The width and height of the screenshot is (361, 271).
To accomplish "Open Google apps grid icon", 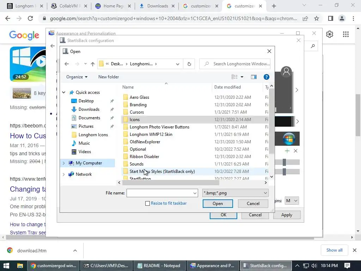I will (x=345, y=34).
